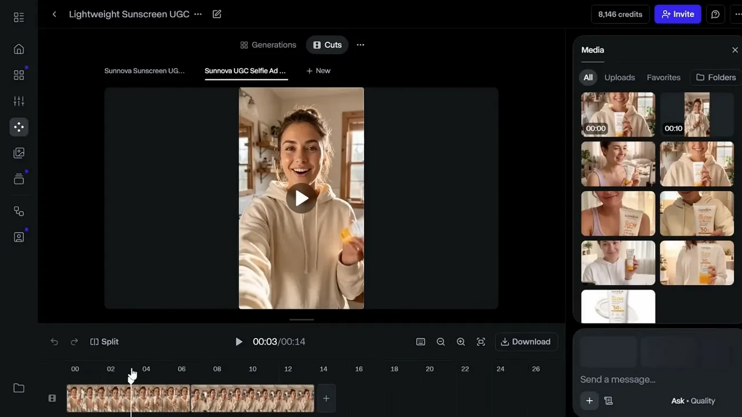Go back using the left chevron

[54, 14]
